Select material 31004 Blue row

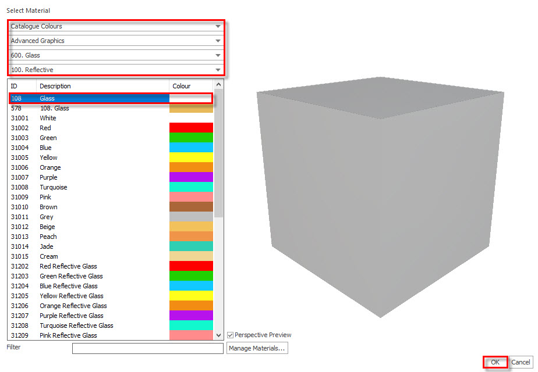coord(111,148)
